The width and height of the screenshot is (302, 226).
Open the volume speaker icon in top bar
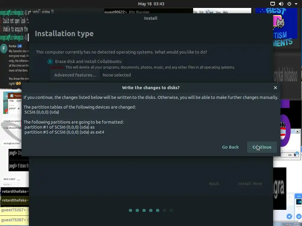pyautogui.click(x=281, y=4)
